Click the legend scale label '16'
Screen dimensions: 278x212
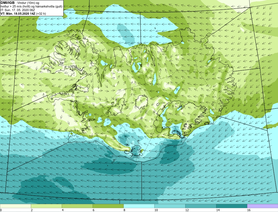pos(249,210)
